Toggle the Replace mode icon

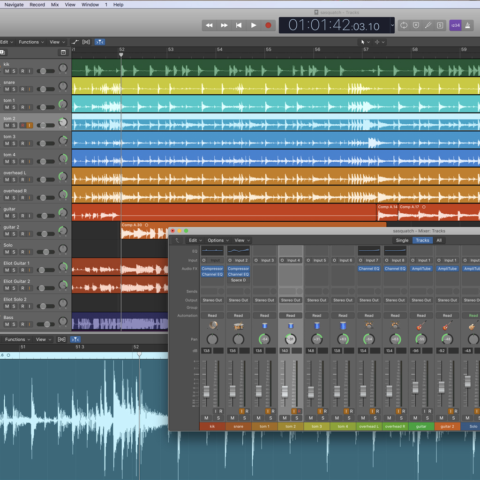pos(416,25)
